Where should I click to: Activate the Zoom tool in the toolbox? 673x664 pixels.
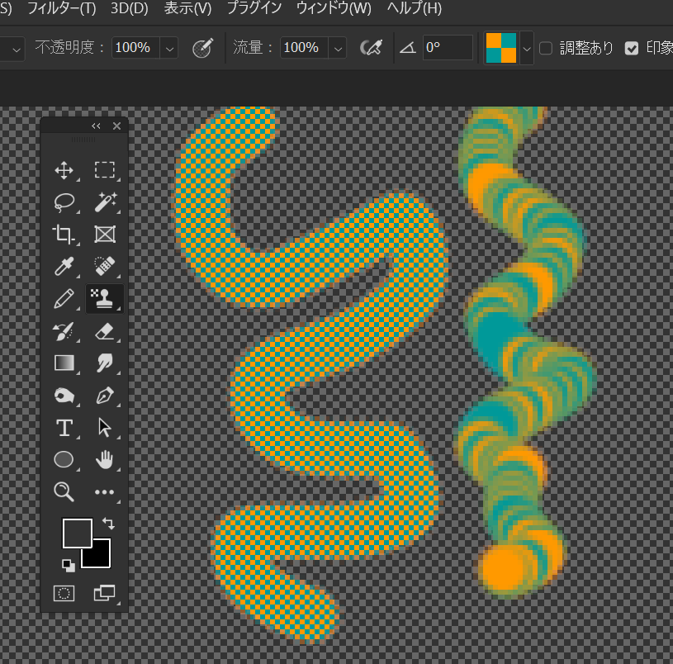tap(64, 492)
